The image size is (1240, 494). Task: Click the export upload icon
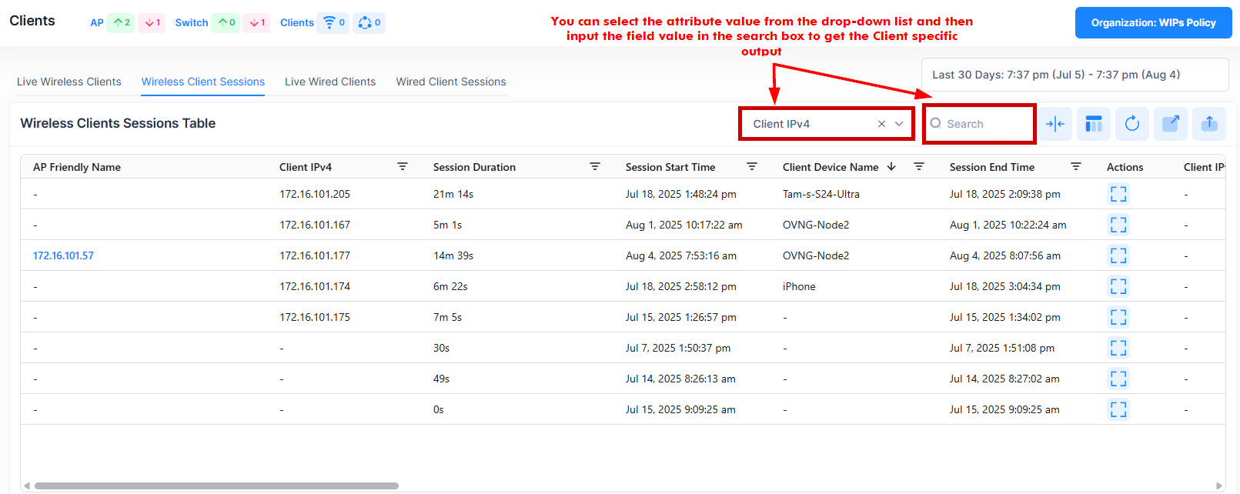(1208, 124)
